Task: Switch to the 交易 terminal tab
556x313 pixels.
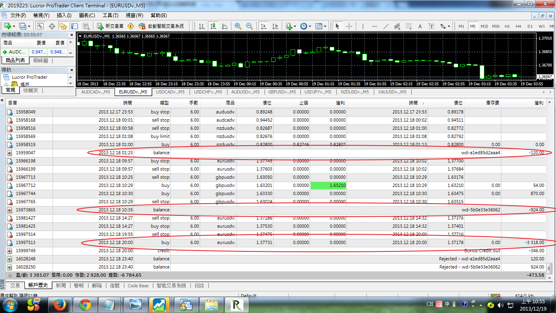Action: click(15, 286)
